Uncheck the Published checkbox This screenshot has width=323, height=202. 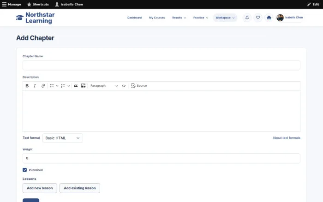pos(25,170)
